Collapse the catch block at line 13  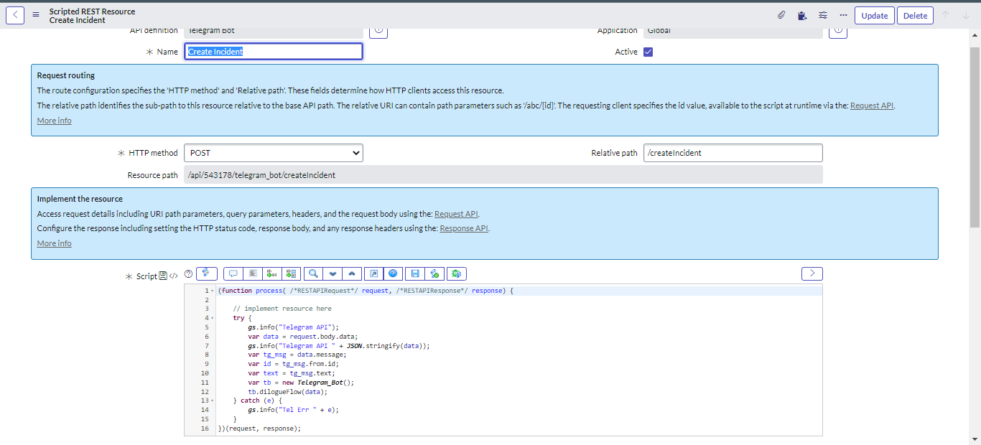pos(212,400)
